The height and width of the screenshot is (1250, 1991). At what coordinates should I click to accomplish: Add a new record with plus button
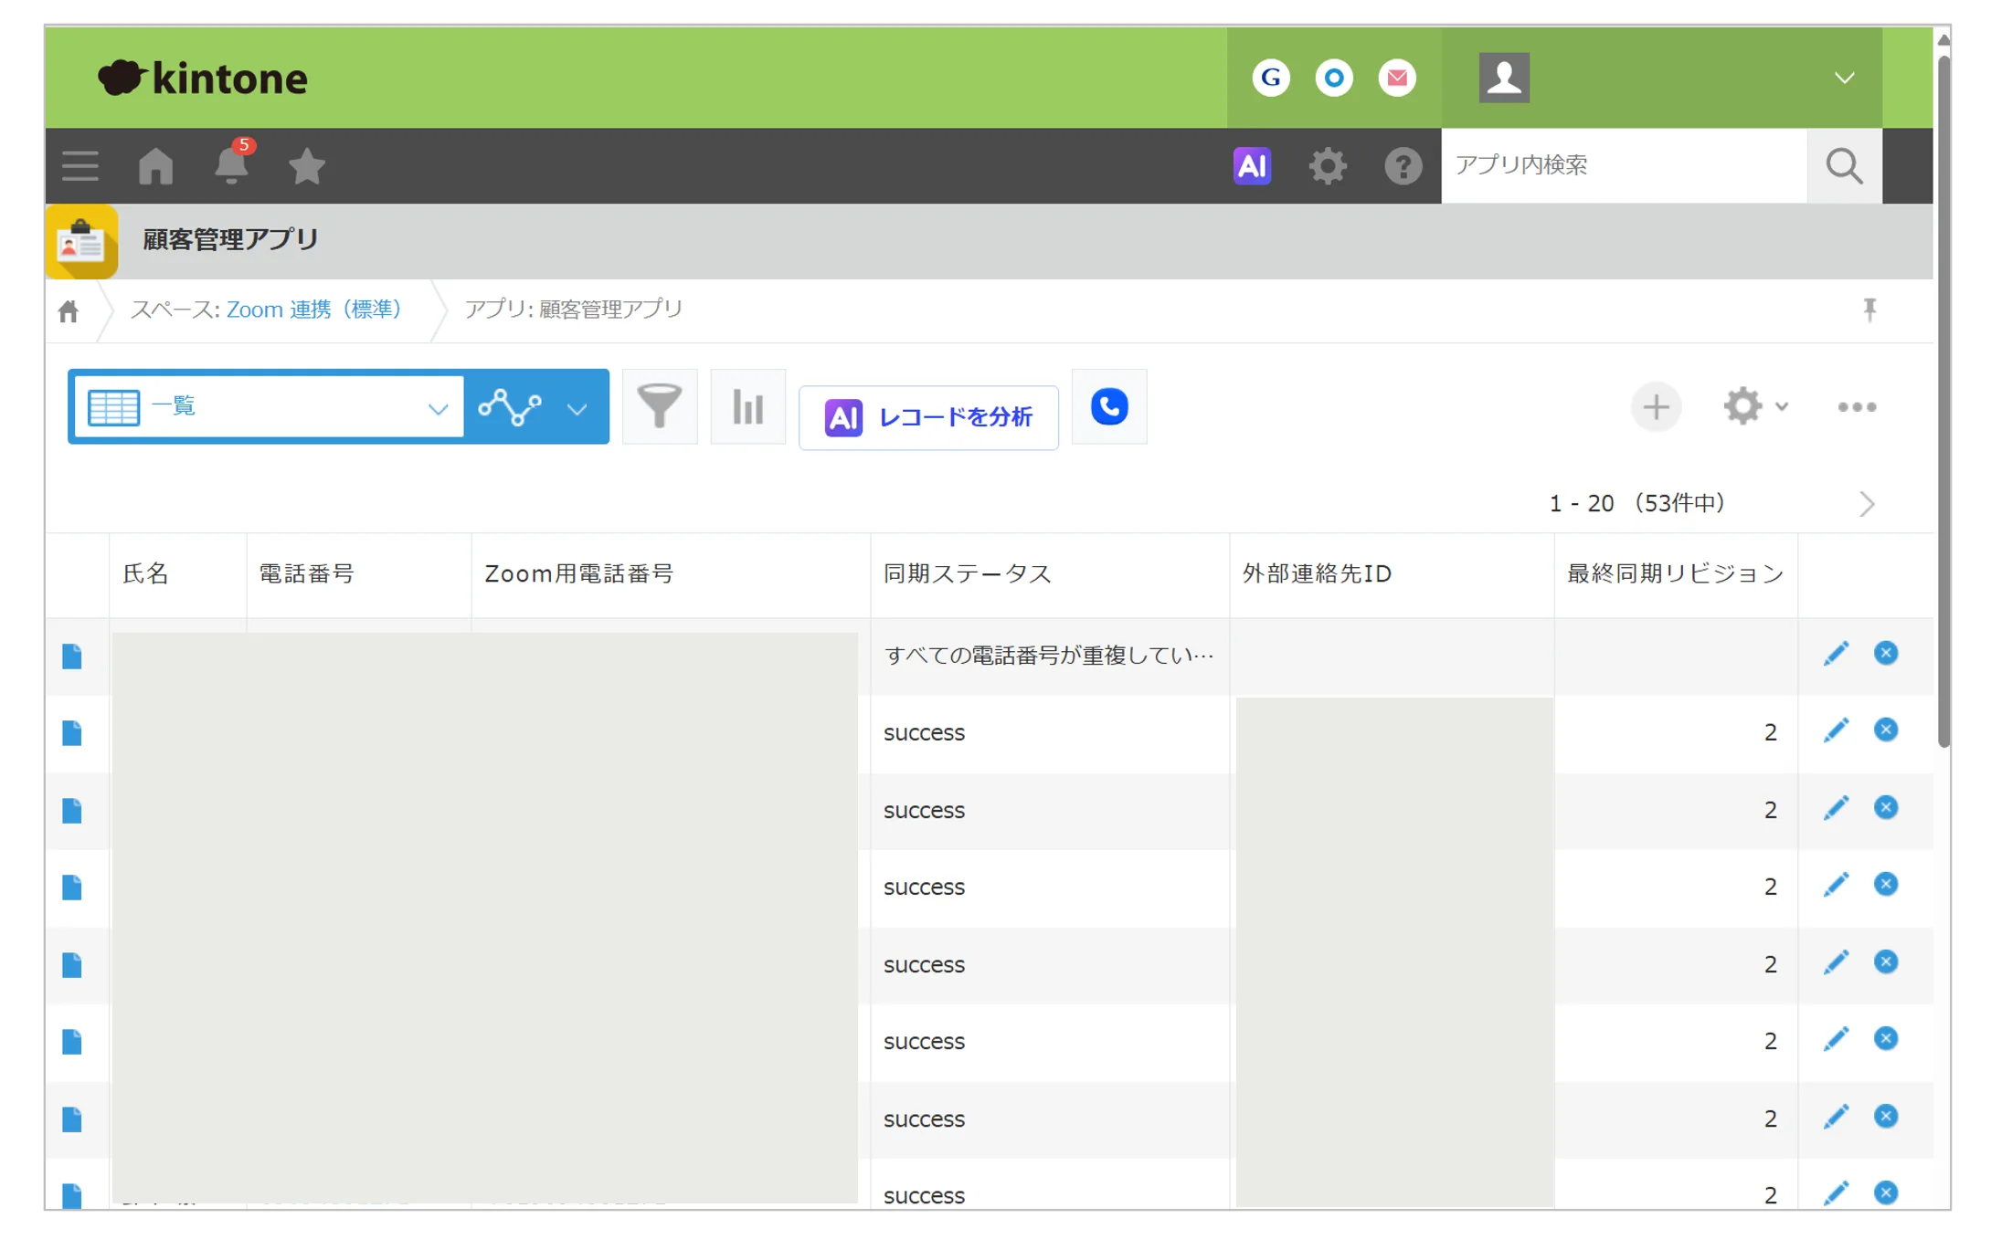click(1656, 407)
